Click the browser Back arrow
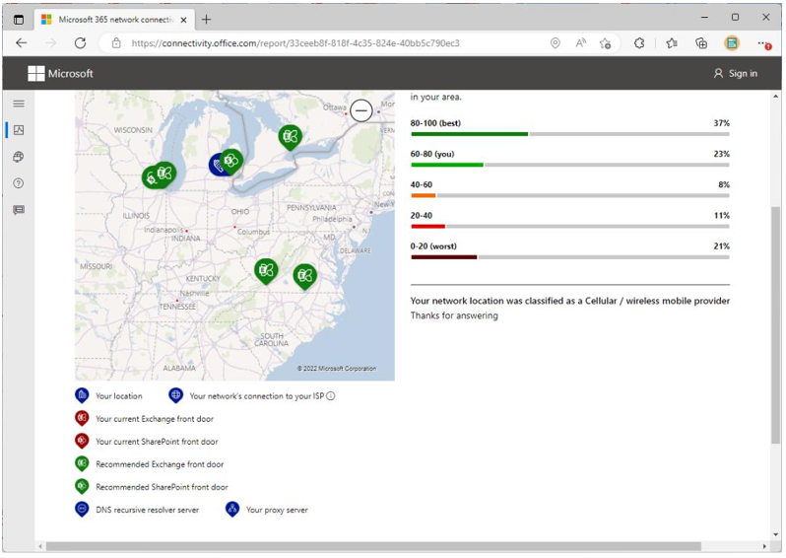The width and height of the screenshot is (786, 558). click(x=21, y=43)
